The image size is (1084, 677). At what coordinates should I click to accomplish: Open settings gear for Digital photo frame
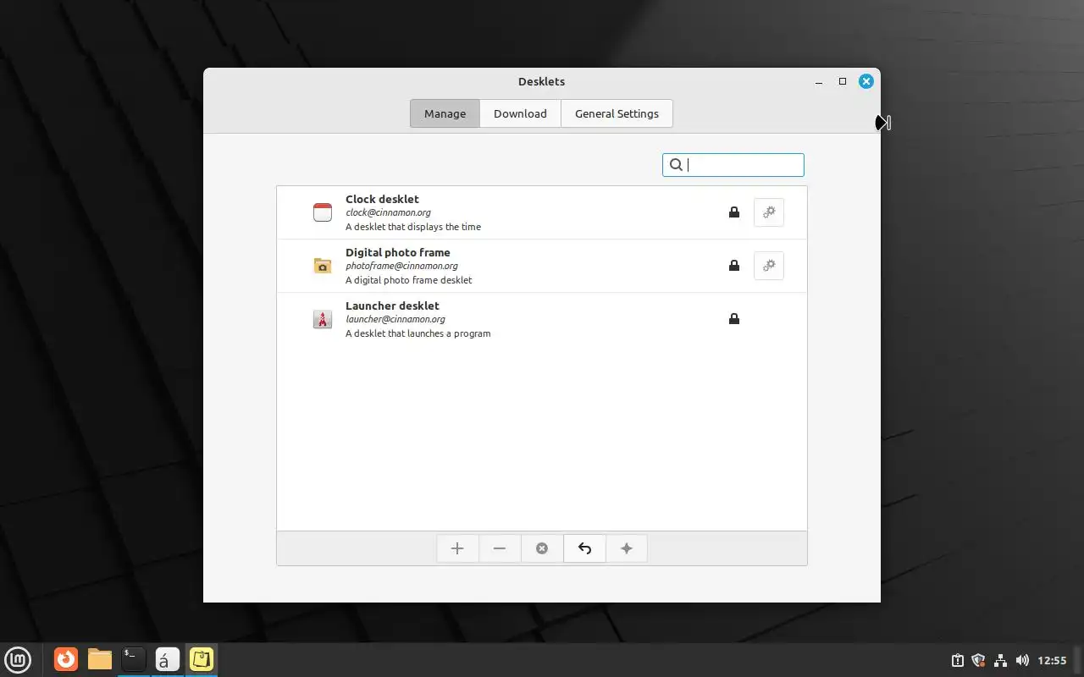pos(769,266)
